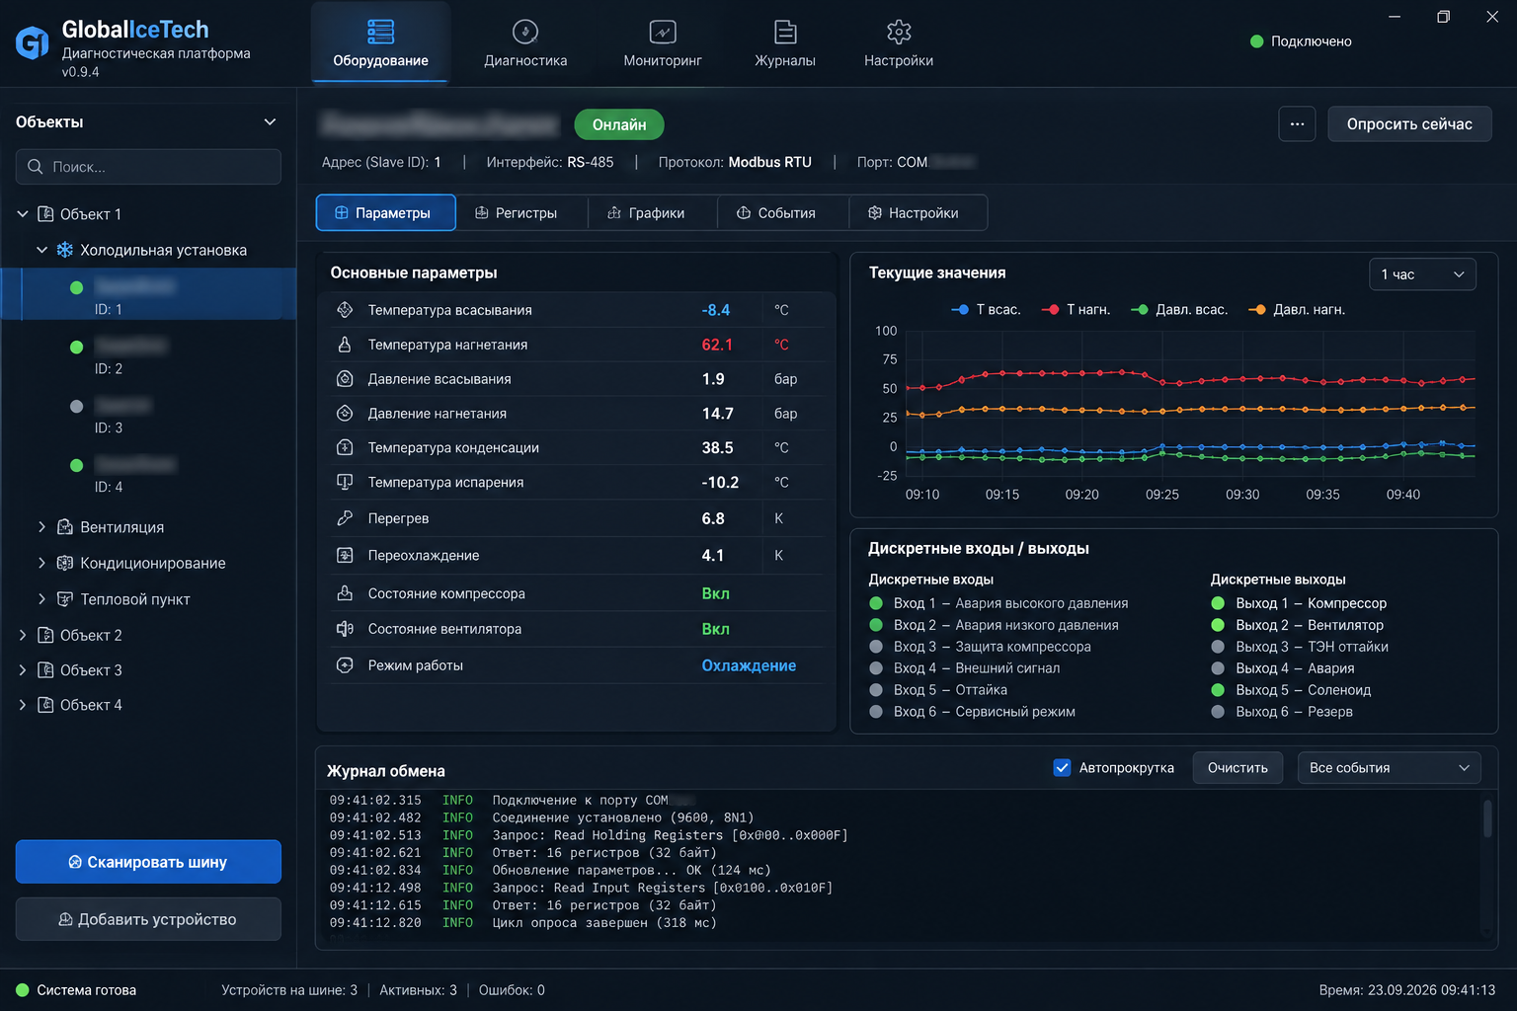This screenshot has width=1517, height=1011.
Task: Click the Мониторинг chart icon
Action: [663, 32]
